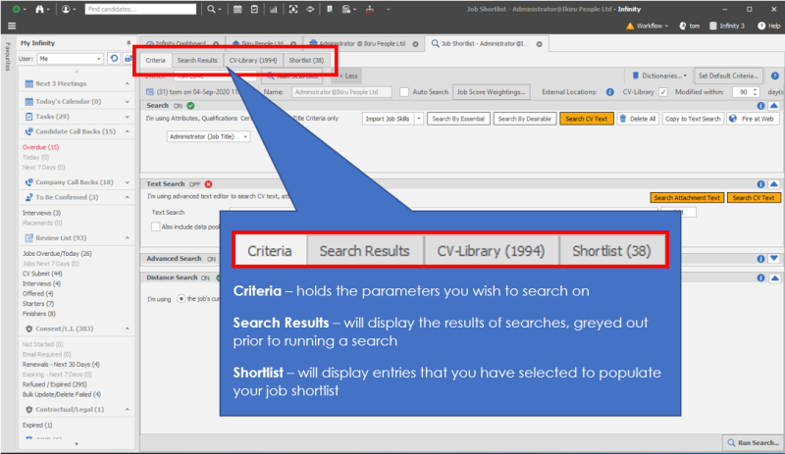Toggle the CV-Library external location checkbox
The image size is (785, 454).
[x=662, y=91]
